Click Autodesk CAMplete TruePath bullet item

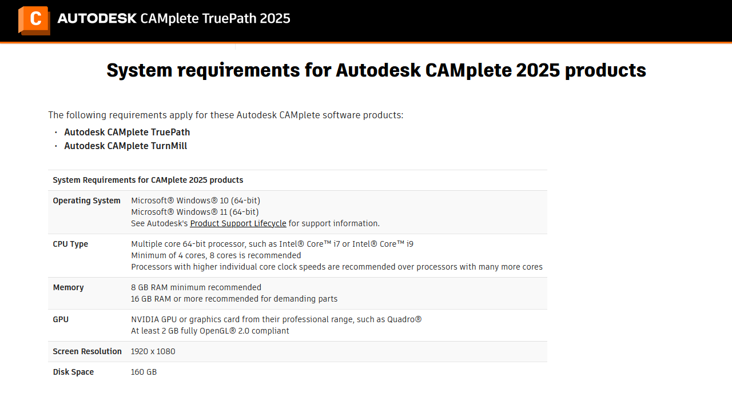coord(127,132)
